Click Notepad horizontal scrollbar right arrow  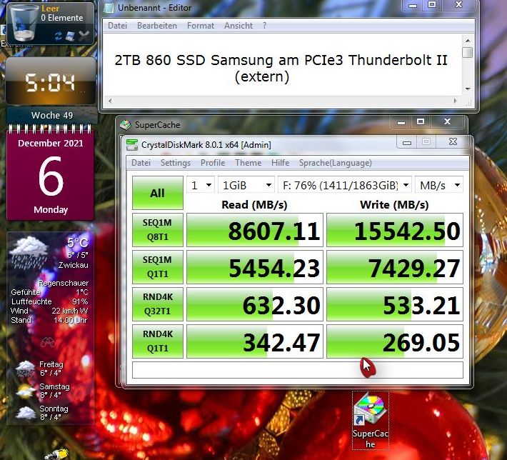[456, 101]
